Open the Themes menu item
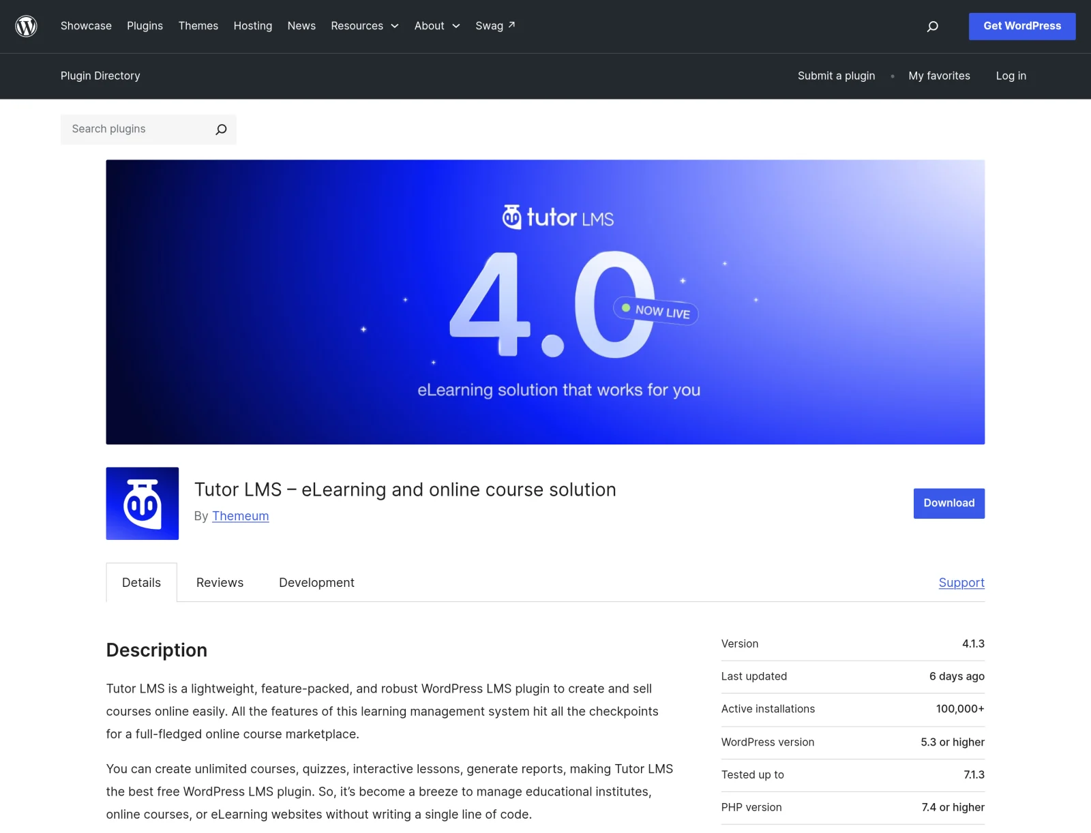1091x833 pixels. (198, 26)
